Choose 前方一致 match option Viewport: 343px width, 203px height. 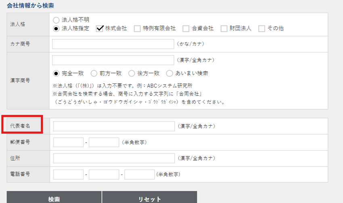[94, 73]
